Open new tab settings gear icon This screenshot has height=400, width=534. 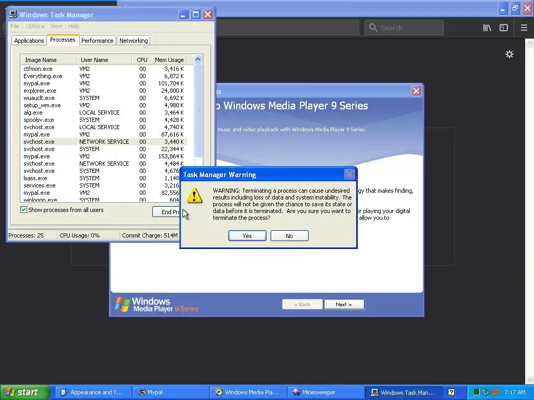point(509,54)
